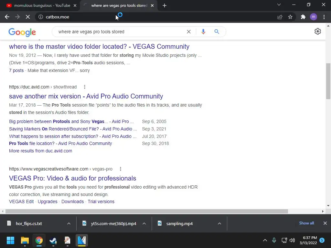Open downloaded hor_flips.cs.txt file
The image size is (331, 248).
point(29,223)
